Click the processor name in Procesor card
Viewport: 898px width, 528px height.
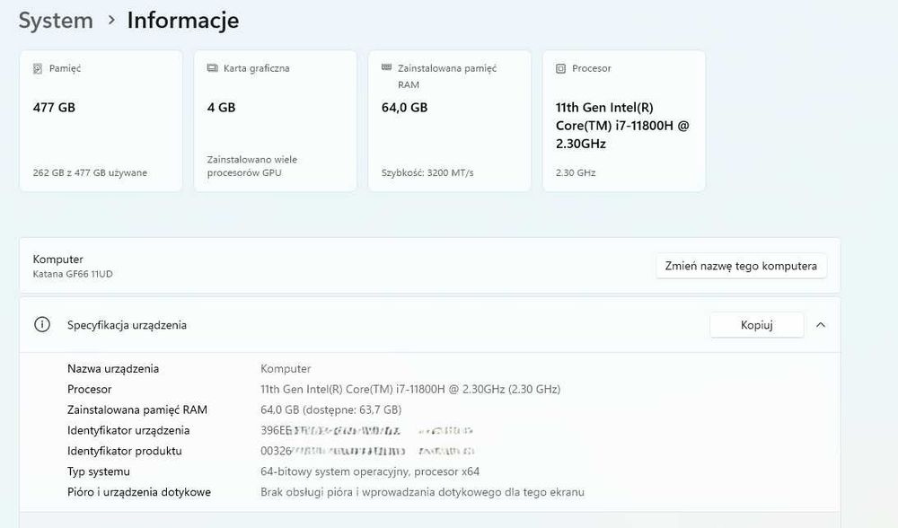(622, 126)
